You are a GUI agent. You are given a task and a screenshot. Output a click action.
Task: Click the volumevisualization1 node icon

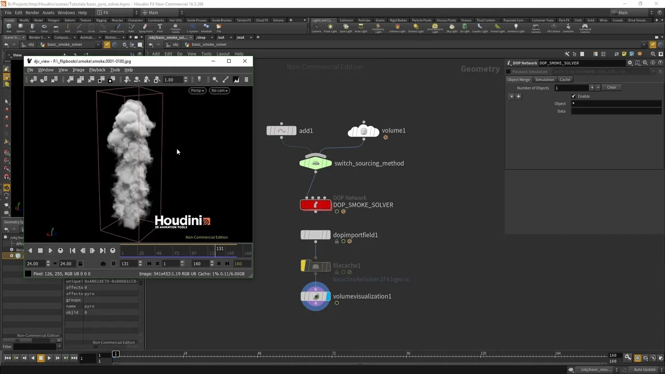(x=315, y=296)
